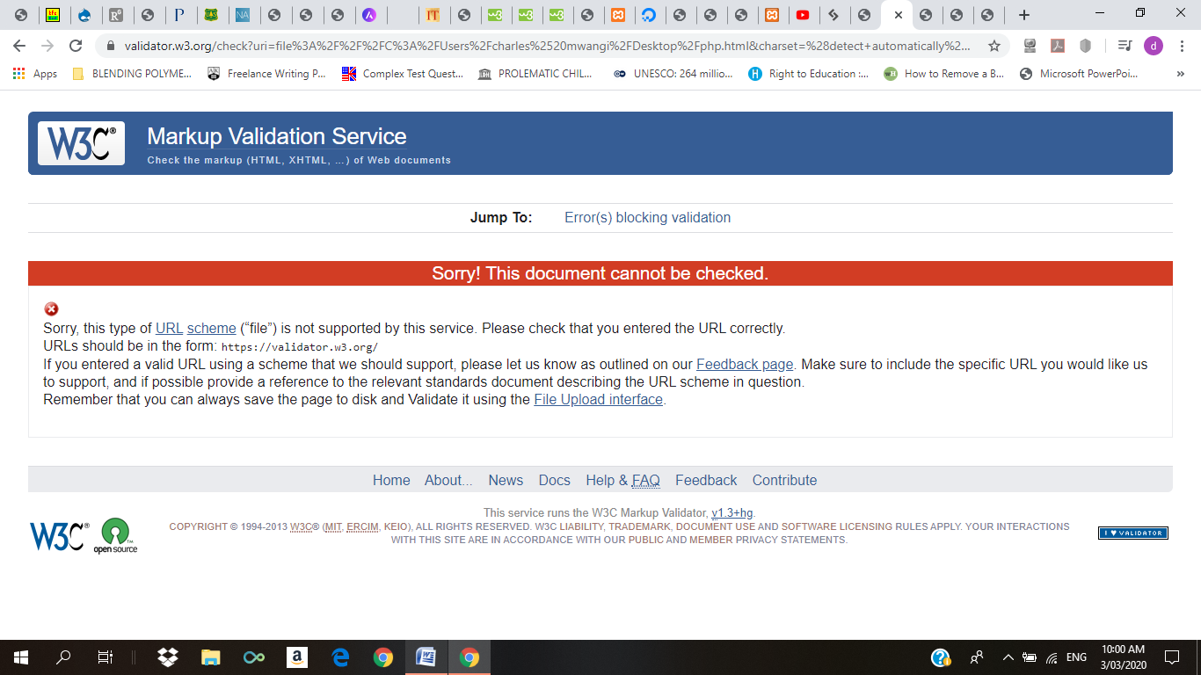Open Dropbox from the taskbar
The height and width of the screenshot is (675, 1201).
coord(167,657)
